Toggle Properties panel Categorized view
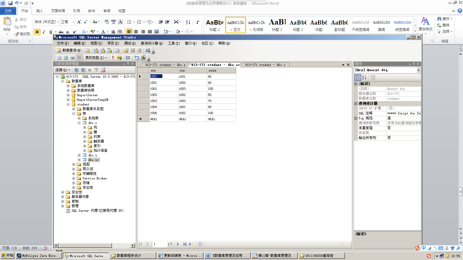This screenshot has height=260, width=463. pyautogui.click(x=358, y=77)
